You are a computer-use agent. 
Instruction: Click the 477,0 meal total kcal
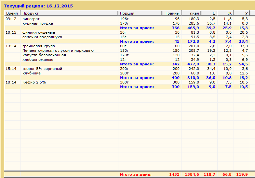click(x=193, y=64)
